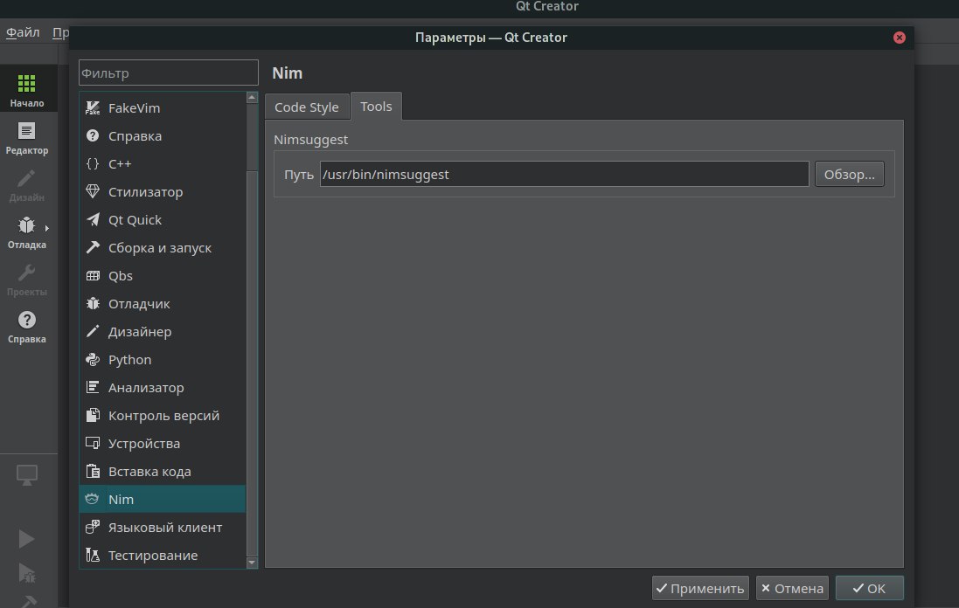Click the category list scroll-down arrow
Screen dimensions: 959x608
tap(252, 563)
